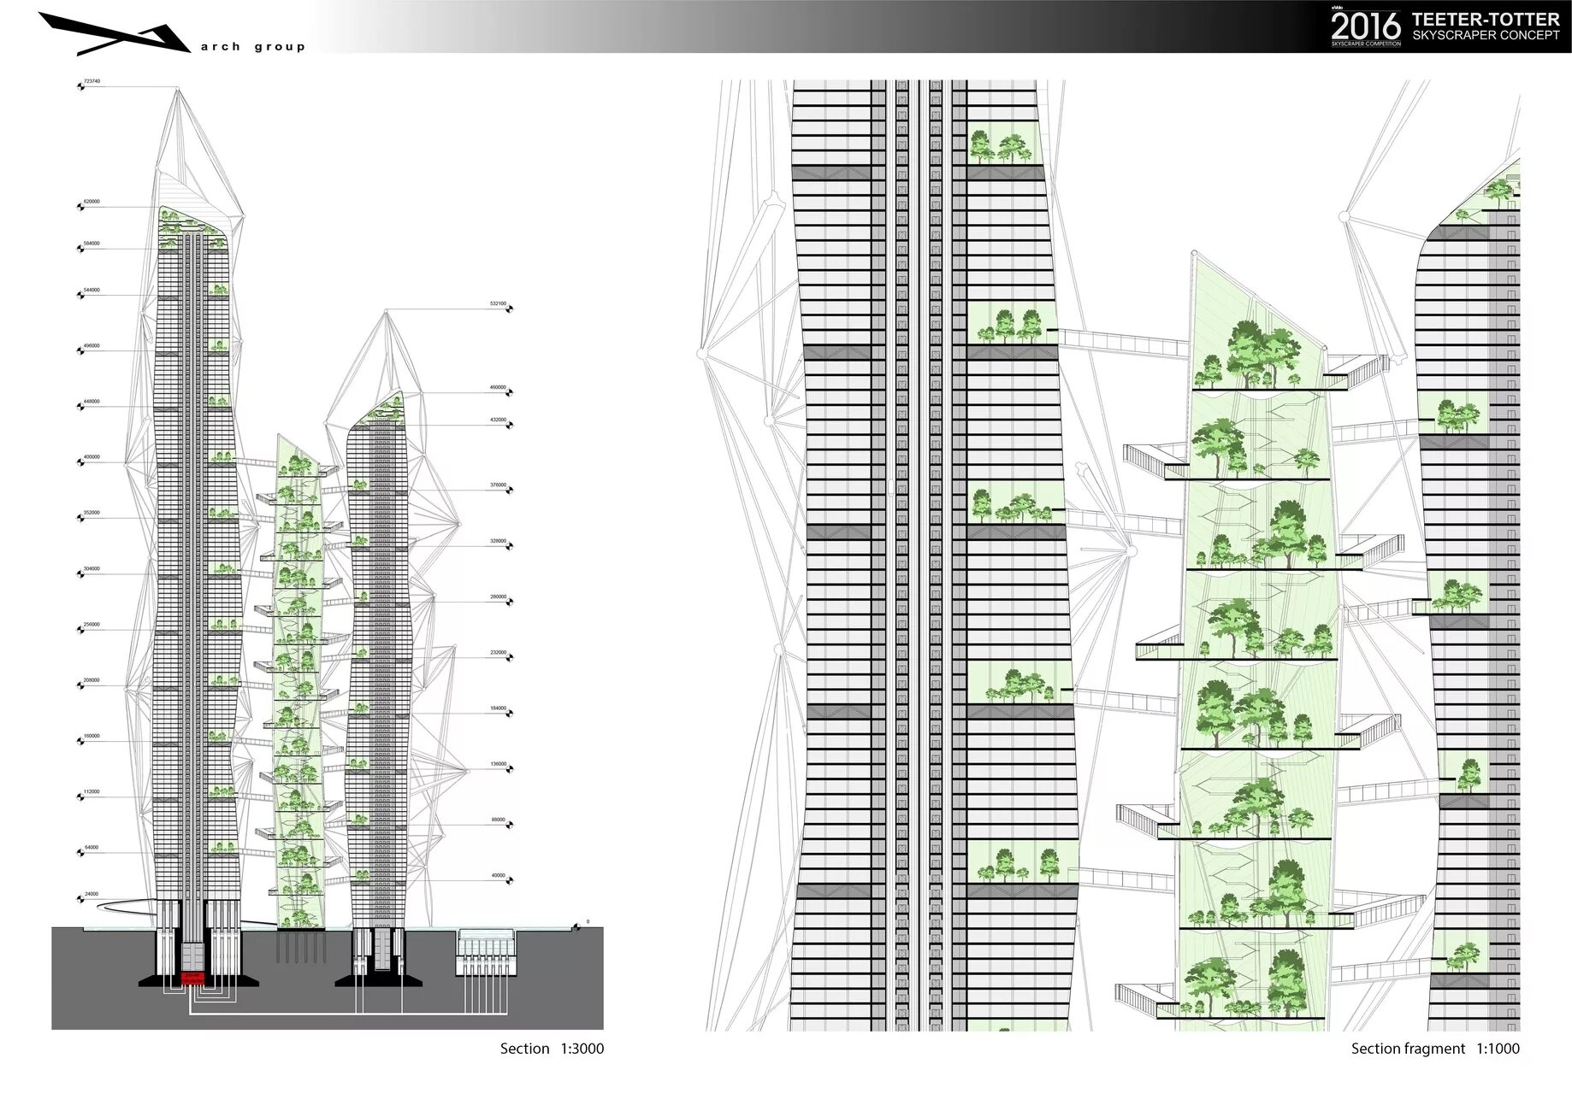Image resolution: width=1572 pixels, height=1111 pixels.
Task: Click the '184000' elevation label
Action: [x=498, y=708]
